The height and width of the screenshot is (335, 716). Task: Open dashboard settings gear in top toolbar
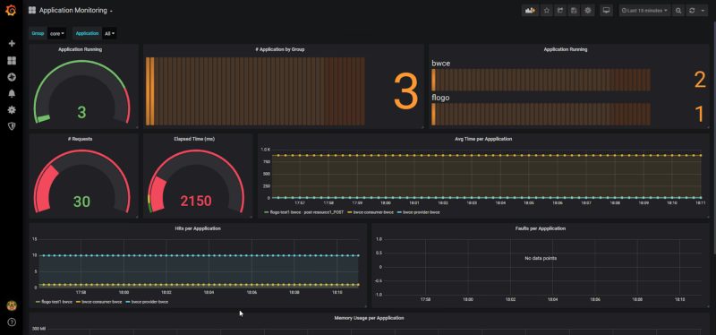[588, 11]
